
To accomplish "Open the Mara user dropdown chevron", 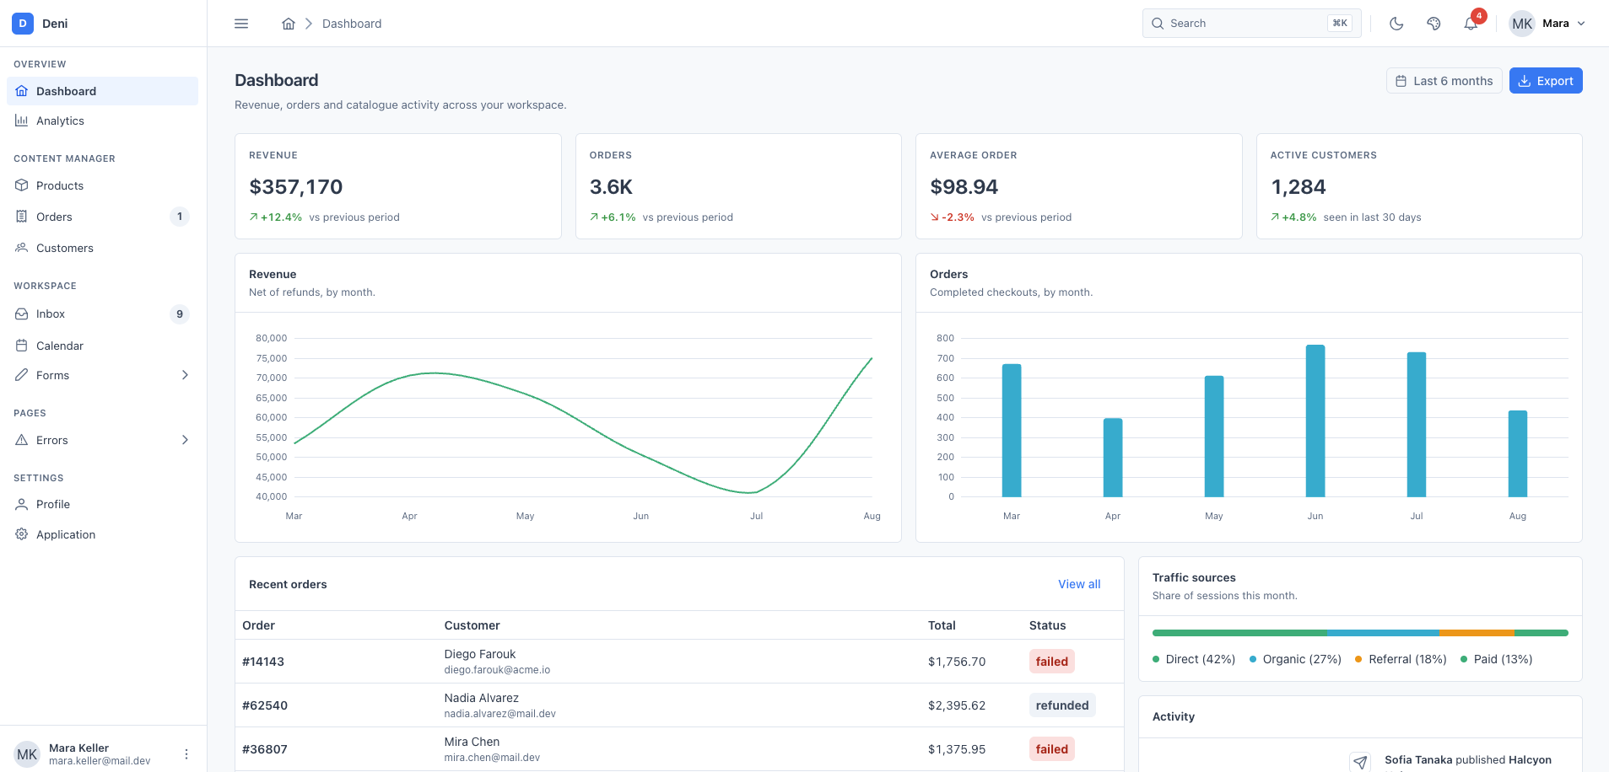I will (1581, 24).
